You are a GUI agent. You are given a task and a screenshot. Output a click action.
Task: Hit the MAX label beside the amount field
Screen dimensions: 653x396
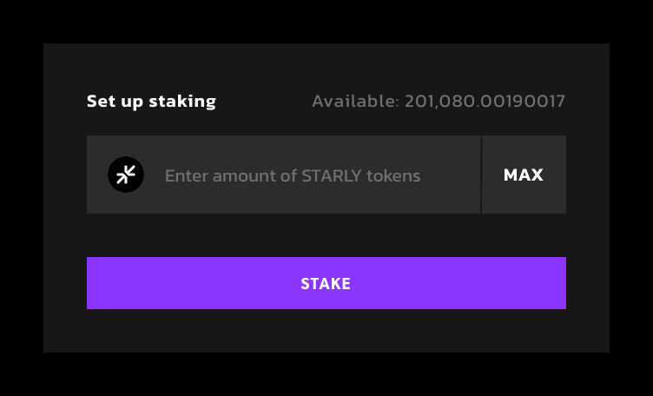[523, 175]
